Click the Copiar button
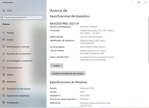The width and height of the screenshot is (149, 108). tap(57, 66)
